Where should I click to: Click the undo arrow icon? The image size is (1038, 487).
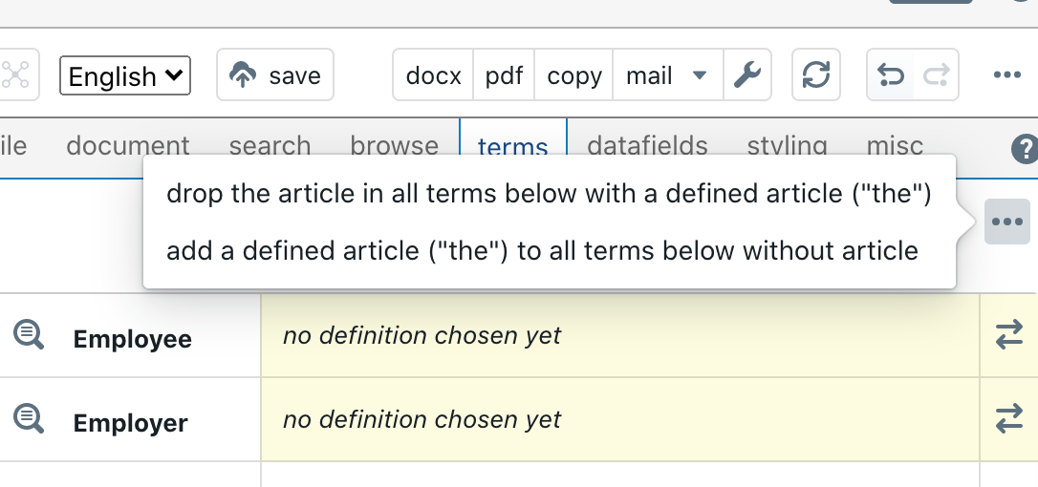coord(891,74)
